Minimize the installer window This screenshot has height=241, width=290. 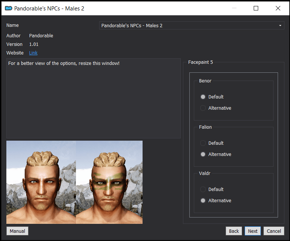tap(234, 8)
